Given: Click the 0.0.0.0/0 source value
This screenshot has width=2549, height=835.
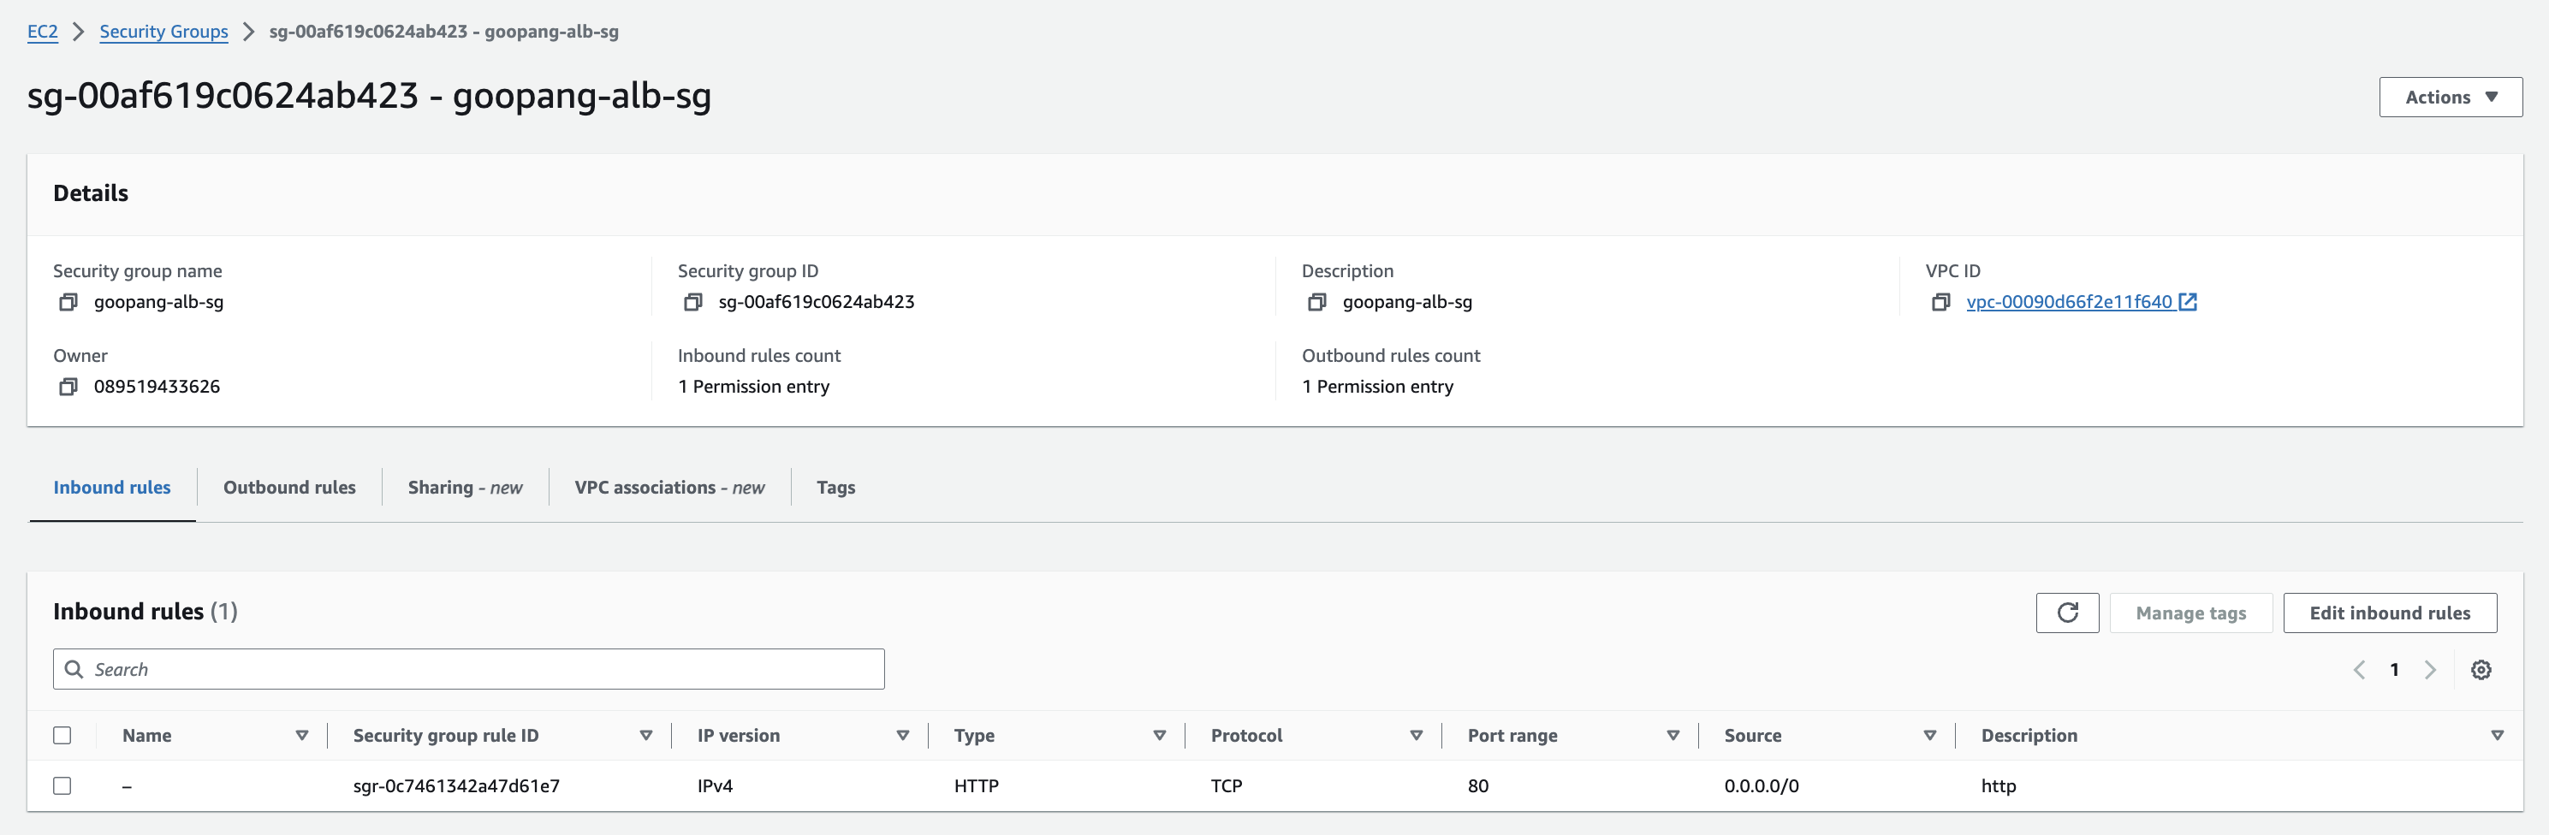Looking at the screenshot, I should pos(1762,785).
